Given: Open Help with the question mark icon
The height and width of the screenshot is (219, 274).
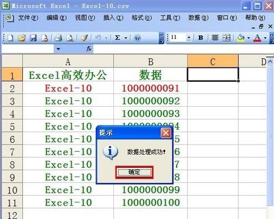Looking at the screenshot, I should click(x=137, y=38).
